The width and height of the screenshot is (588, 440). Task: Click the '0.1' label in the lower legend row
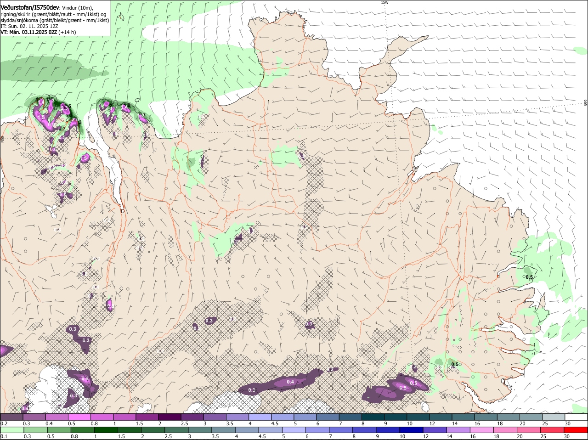click(x=4, y=436)
